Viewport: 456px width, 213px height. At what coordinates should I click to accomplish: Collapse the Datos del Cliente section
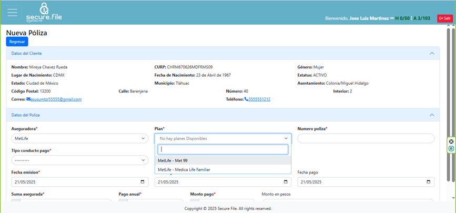click(x=432, y=53)
